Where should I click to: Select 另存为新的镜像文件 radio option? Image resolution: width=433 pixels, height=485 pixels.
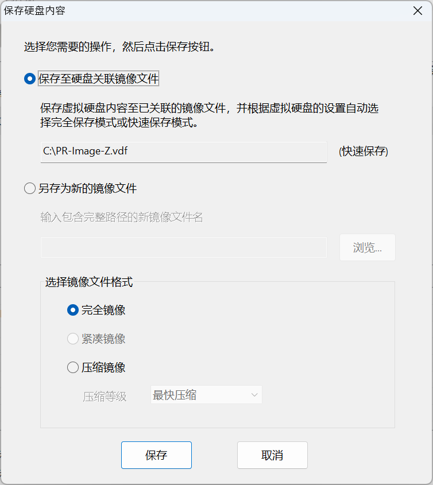click(30, 188)
